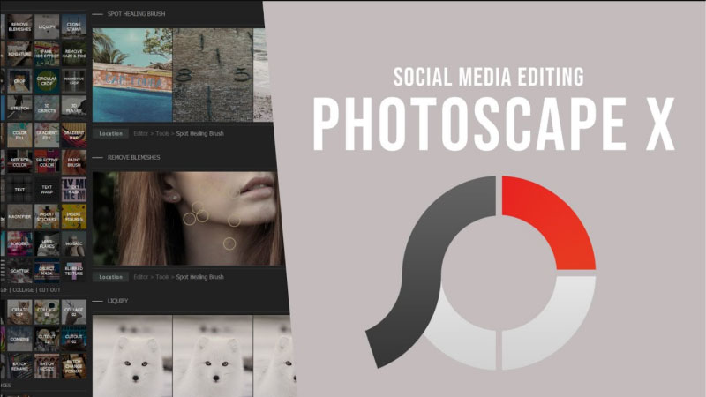Choose the Insert Stickers tile
This screenshot has height=397, width=706.
(x=47, y=216)
